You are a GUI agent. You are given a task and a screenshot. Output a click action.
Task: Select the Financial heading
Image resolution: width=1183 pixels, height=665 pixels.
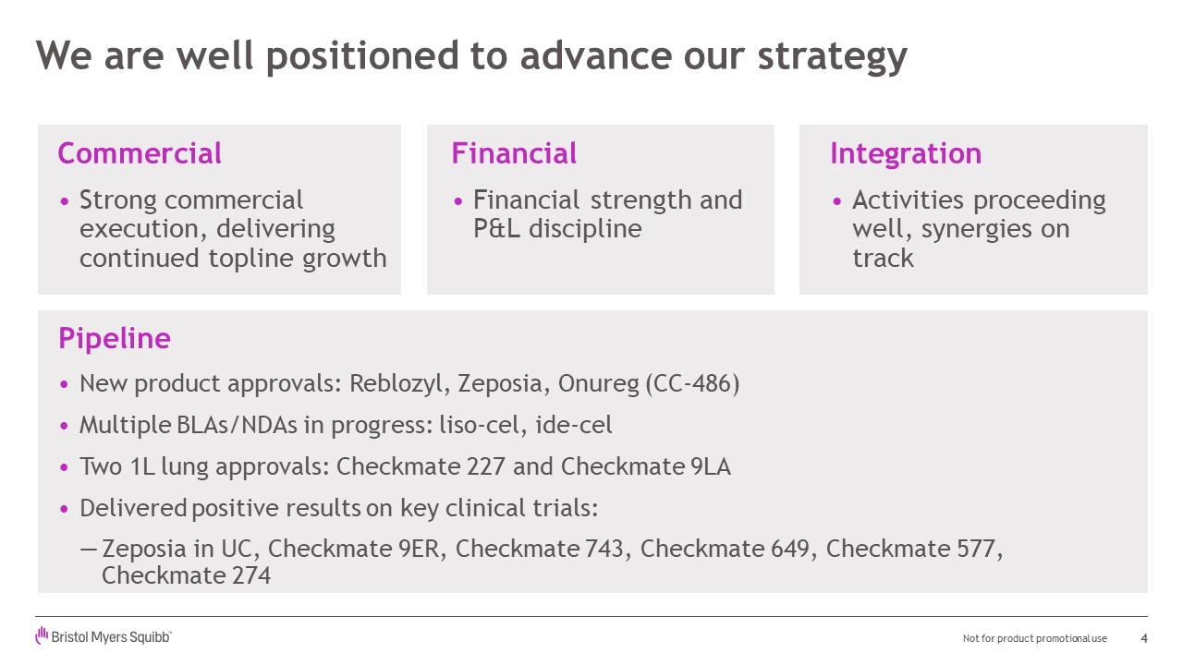tap(514, 153)
